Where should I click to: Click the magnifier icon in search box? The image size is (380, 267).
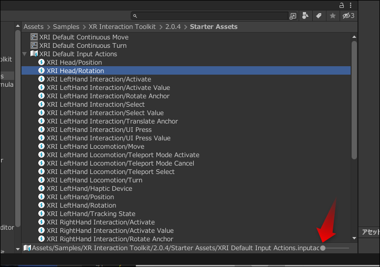135,16
